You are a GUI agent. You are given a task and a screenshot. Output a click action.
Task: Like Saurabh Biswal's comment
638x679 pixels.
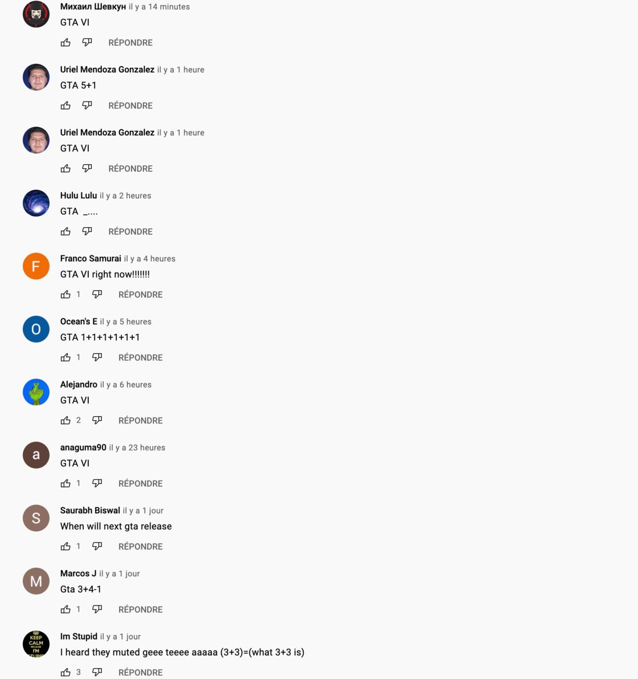point(66,547)
